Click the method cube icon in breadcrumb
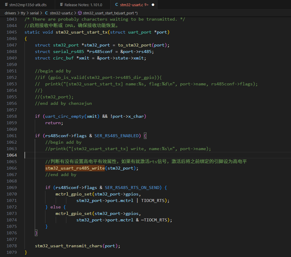 click(80, 13)
